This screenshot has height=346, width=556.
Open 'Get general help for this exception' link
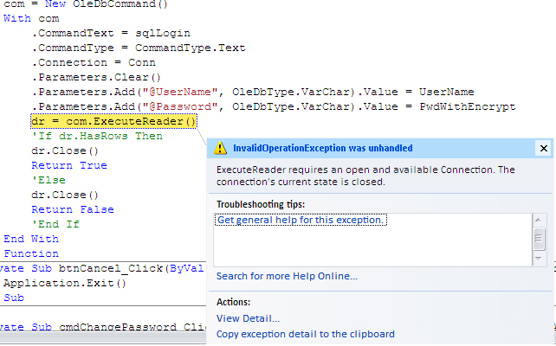[301, 220]
